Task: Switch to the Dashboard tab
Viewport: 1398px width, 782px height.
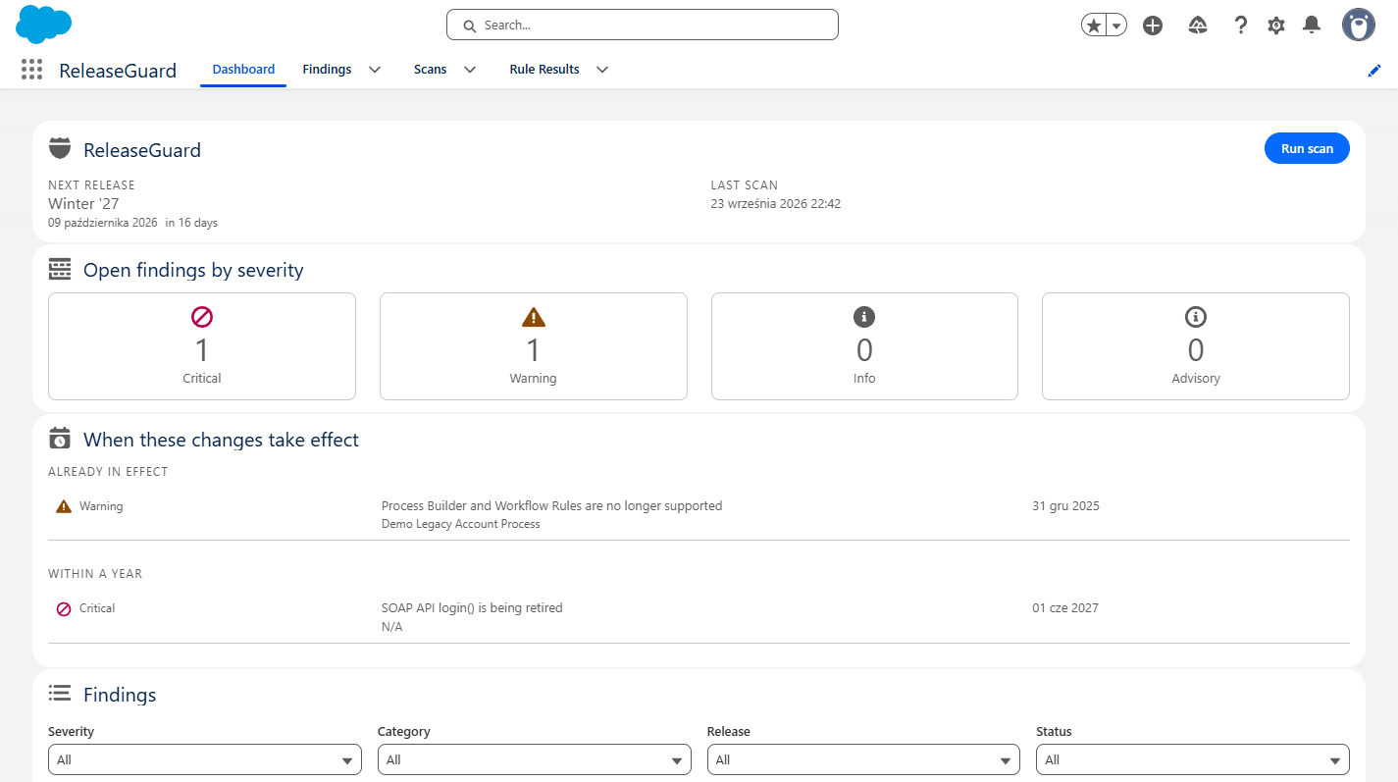Action: (243, 70)
